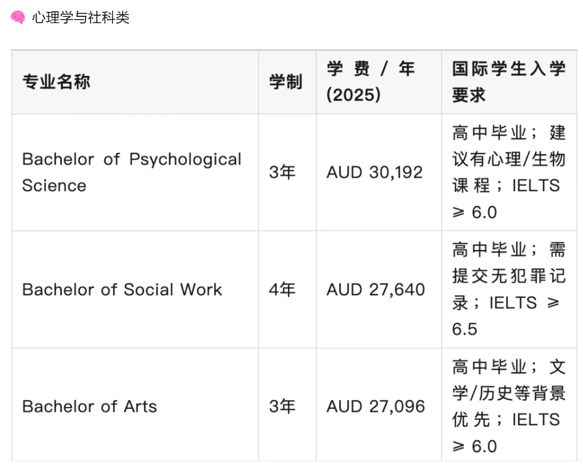This screenshot has height=464, width=583.
Task: Click the AUD 30,192 tuition cell
Action: [375, 172]
